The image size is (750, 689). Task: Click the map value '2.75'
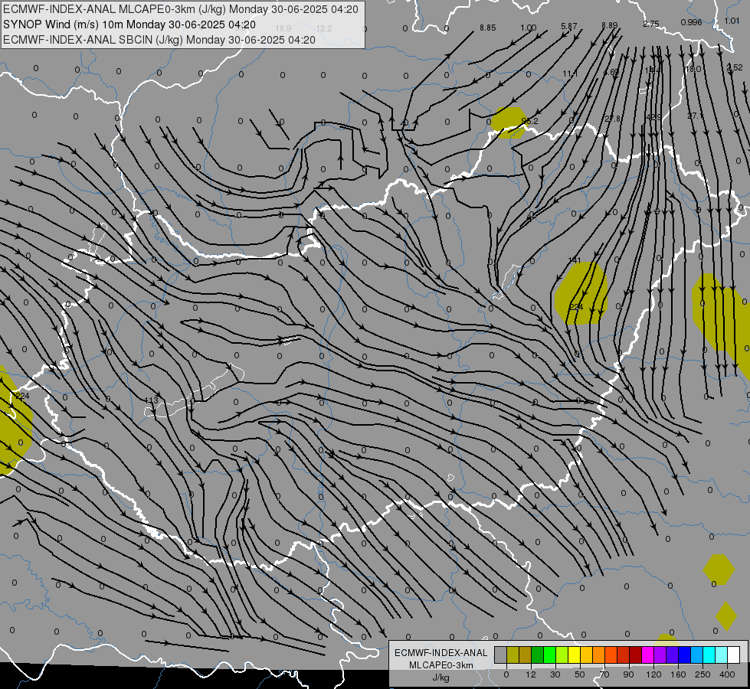(x=651, y=24)
